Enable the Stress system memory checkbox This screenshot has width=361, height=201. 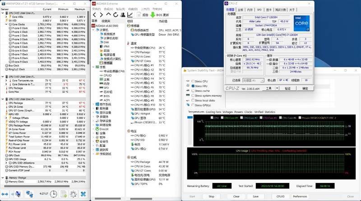coord(193,96)
